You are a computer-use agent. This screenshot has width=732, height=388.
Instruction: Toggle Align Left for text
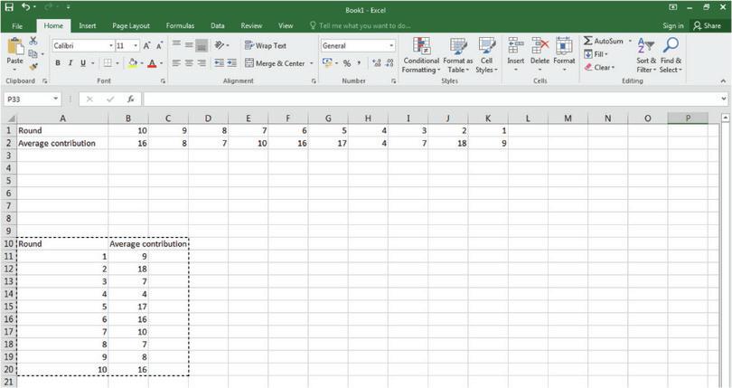click(x=176, y=63)
